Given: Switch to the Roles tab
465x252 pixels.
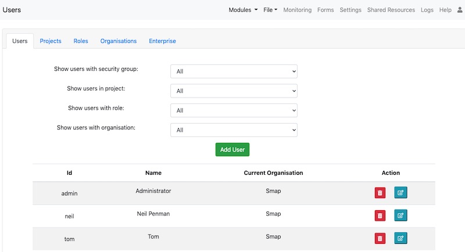Looking at the screenshot, I should 81,41.
